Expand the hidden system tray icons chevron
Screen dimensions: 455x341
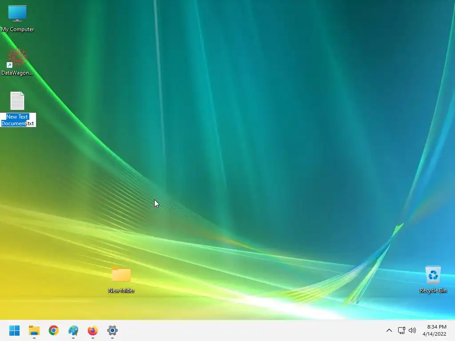click(389, 330)
